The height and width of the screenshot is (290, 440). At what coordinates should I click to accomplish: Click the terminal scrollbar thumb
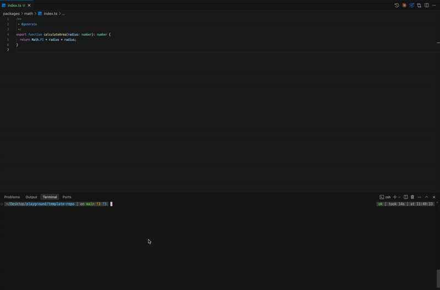click(438, 278)
